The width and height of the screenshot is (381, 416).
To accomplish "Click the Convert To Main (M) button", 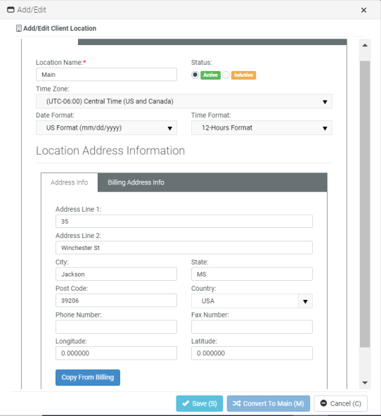I will click(x=269, y=403).
